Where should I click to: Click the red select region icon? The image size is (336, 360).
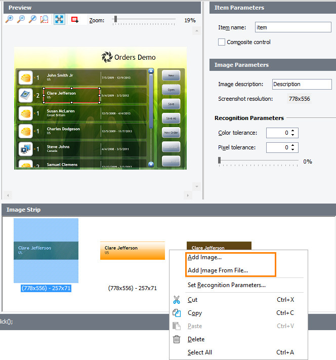coord(75,20)
